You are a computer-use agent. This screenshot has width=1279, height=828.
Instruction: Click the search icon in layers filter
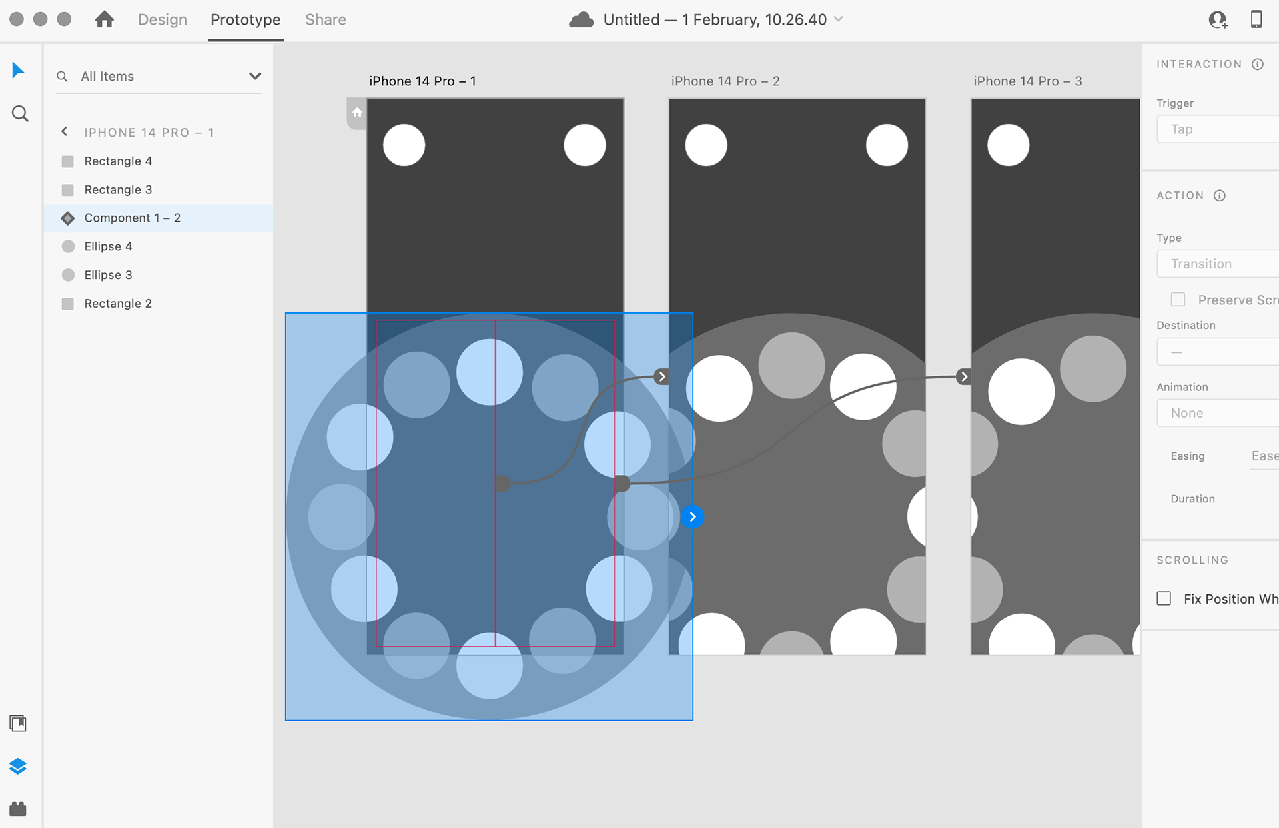[62, 77]
